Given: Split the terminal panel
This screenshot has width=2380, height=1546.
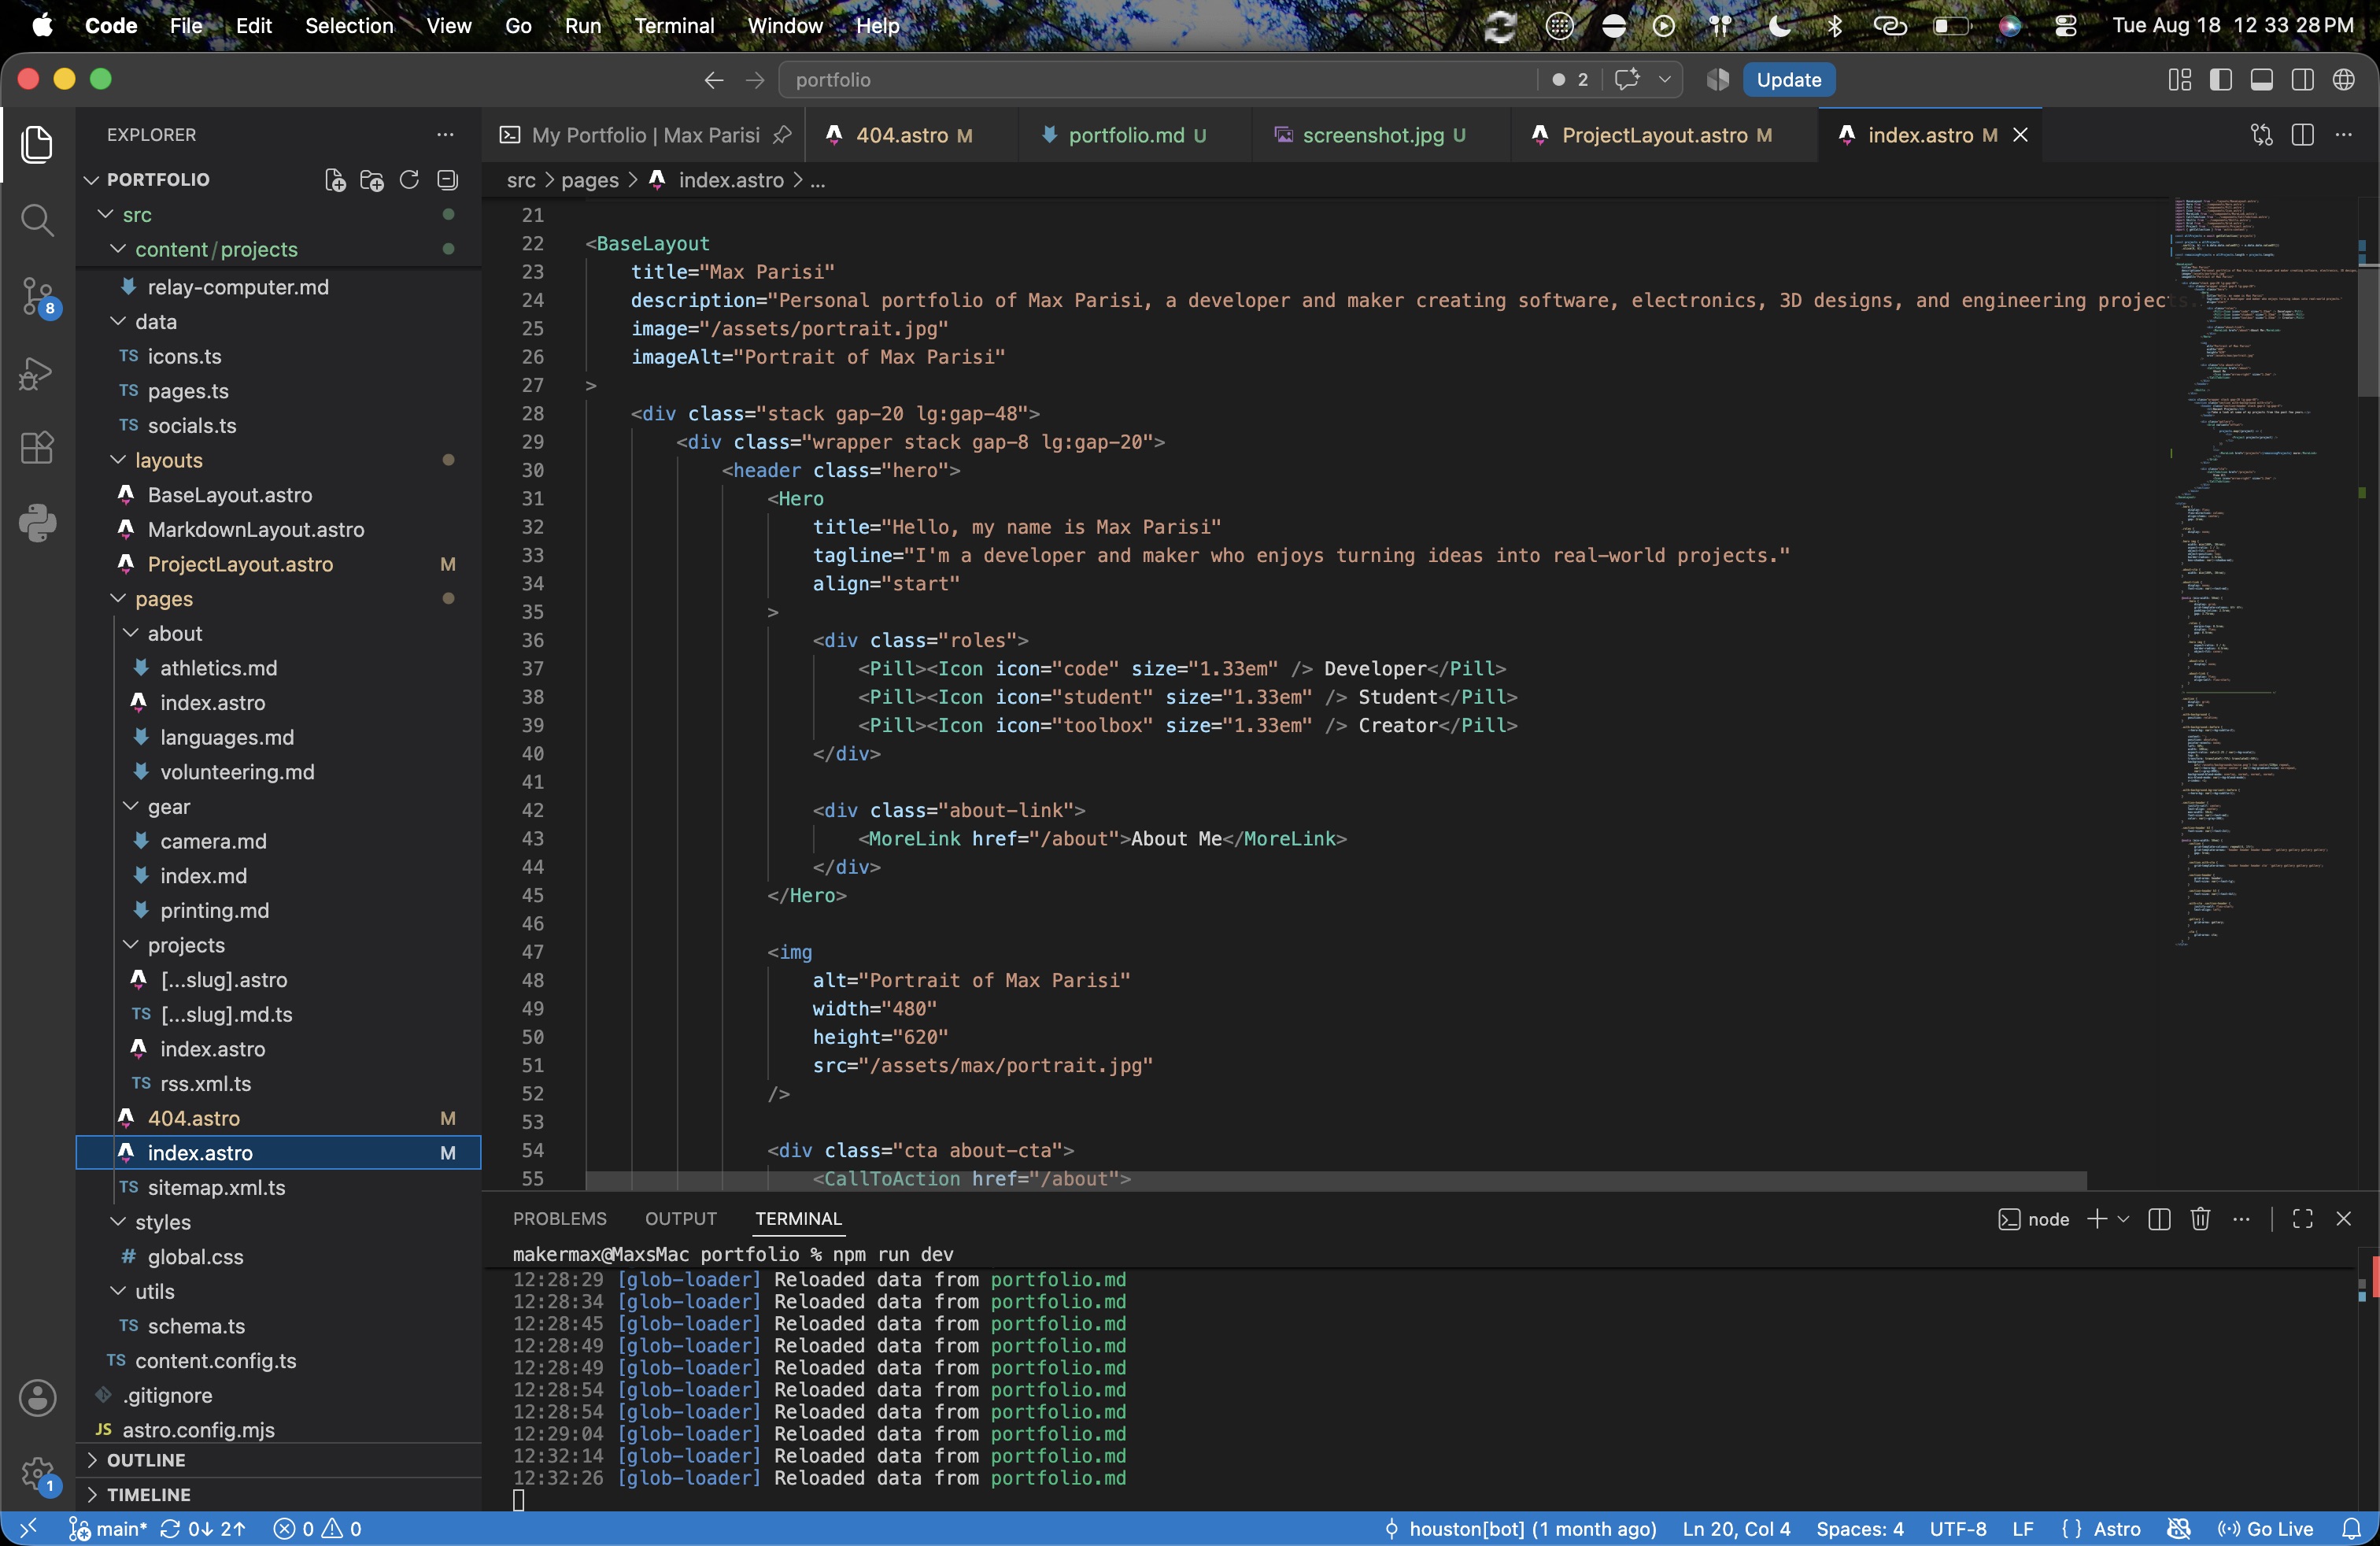Looking at the screenshot, I should click(x=2159, y=1219).
